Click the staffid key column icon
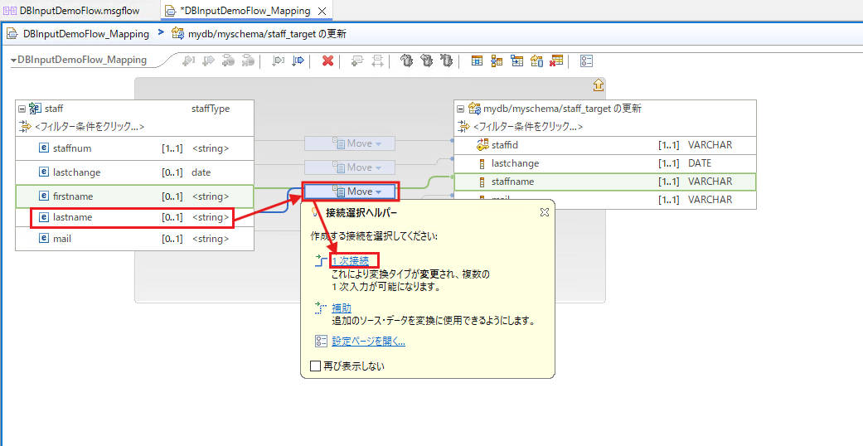 point(482,145)
